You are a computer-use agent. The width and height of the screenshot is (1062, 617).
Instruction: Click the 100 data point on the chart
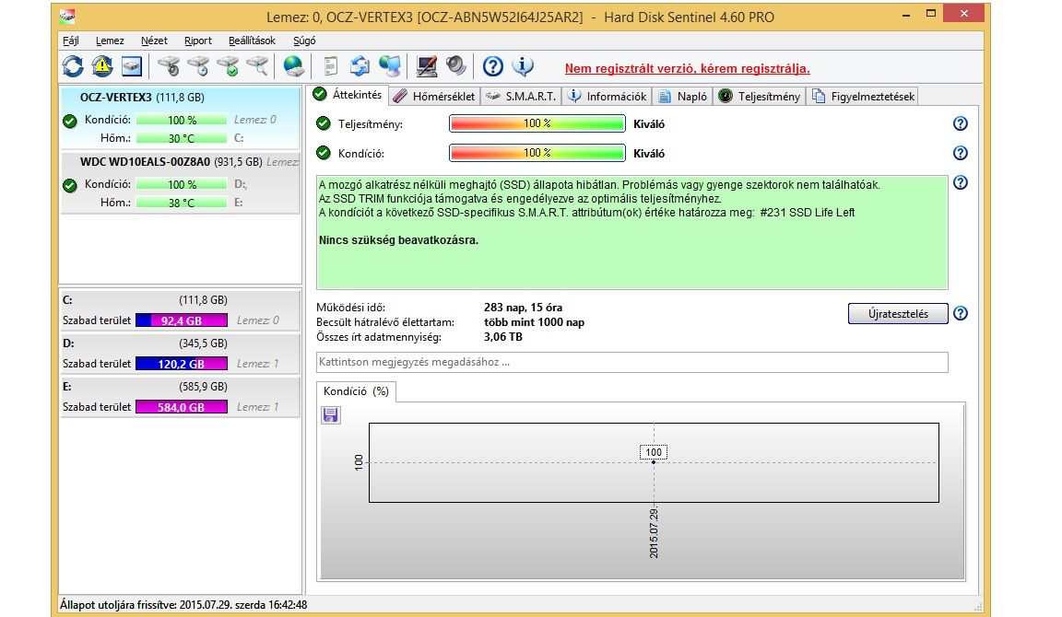[654, 462]
